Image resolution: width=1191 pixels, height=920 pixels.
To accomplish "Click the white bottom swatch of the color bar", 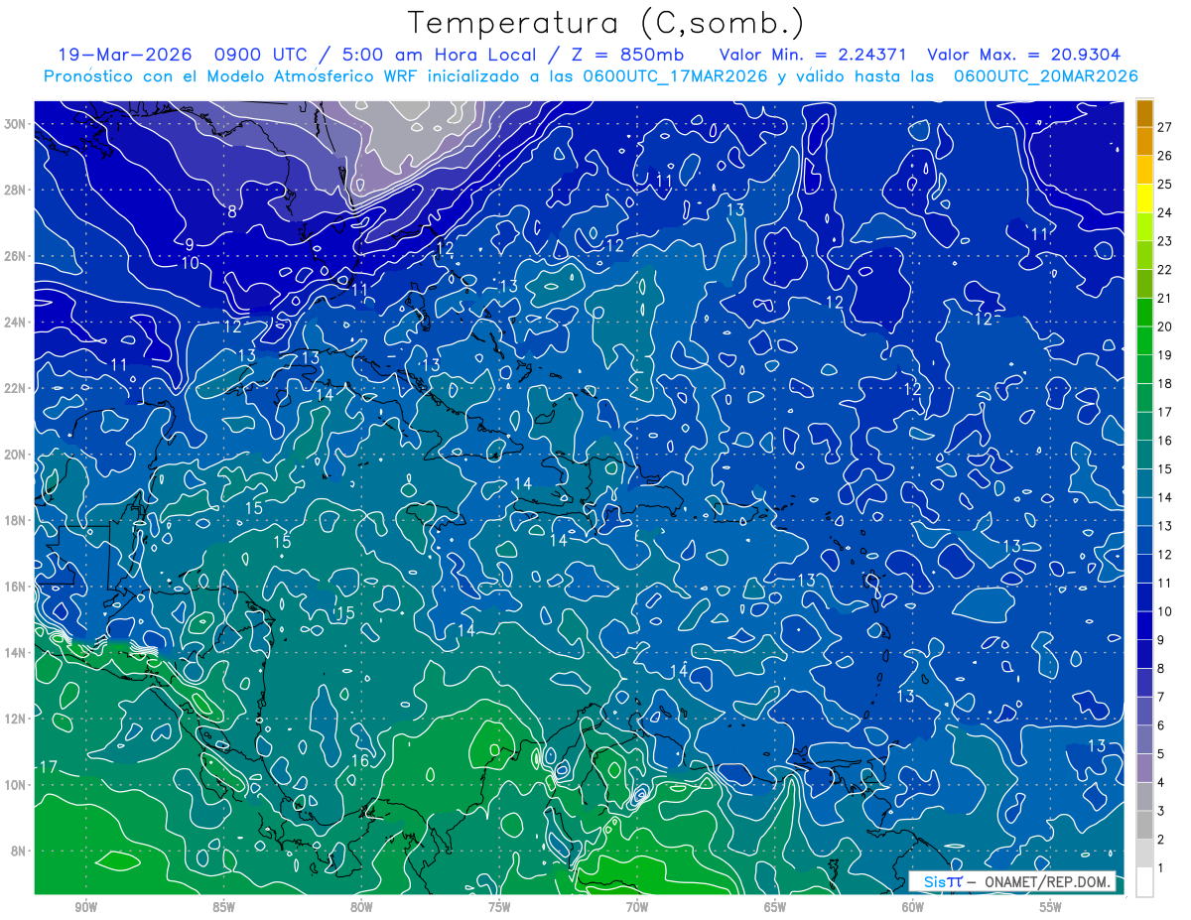I will pyautogui.click(x=1144, y=882).
